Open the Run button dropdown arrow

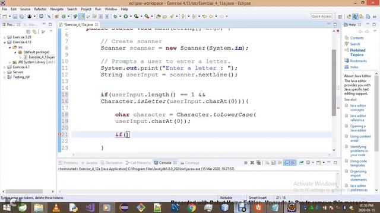coord(131,17)
